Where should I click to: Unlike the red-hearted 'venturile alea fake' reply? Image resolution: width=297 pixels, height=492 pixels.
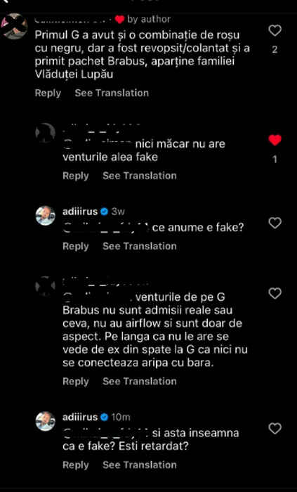pyautogui.click(x=275, y=141)
